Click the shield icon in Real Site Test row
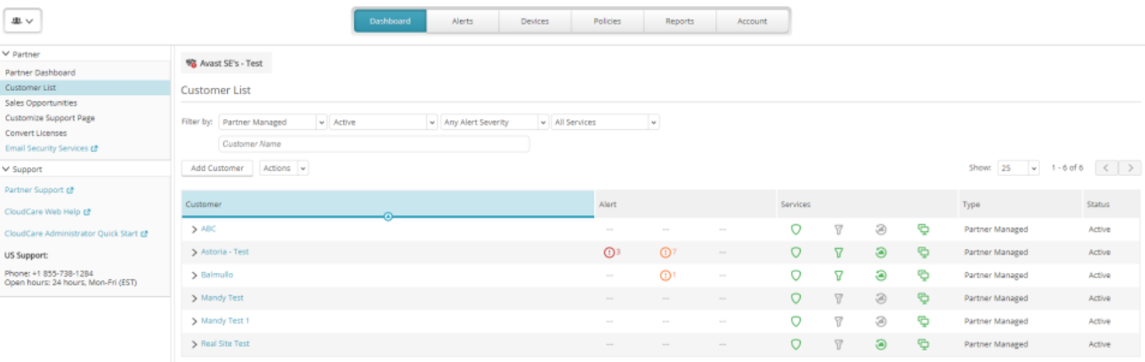 (x=795, y=344)
